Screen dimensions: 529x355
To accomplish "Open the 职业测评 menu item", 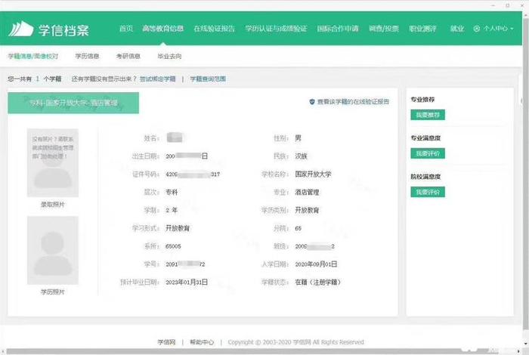I will coord(422,28).
